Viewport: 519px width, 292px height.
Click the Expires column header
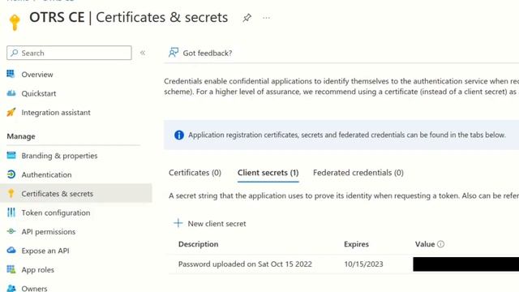[x=356, y=244]
